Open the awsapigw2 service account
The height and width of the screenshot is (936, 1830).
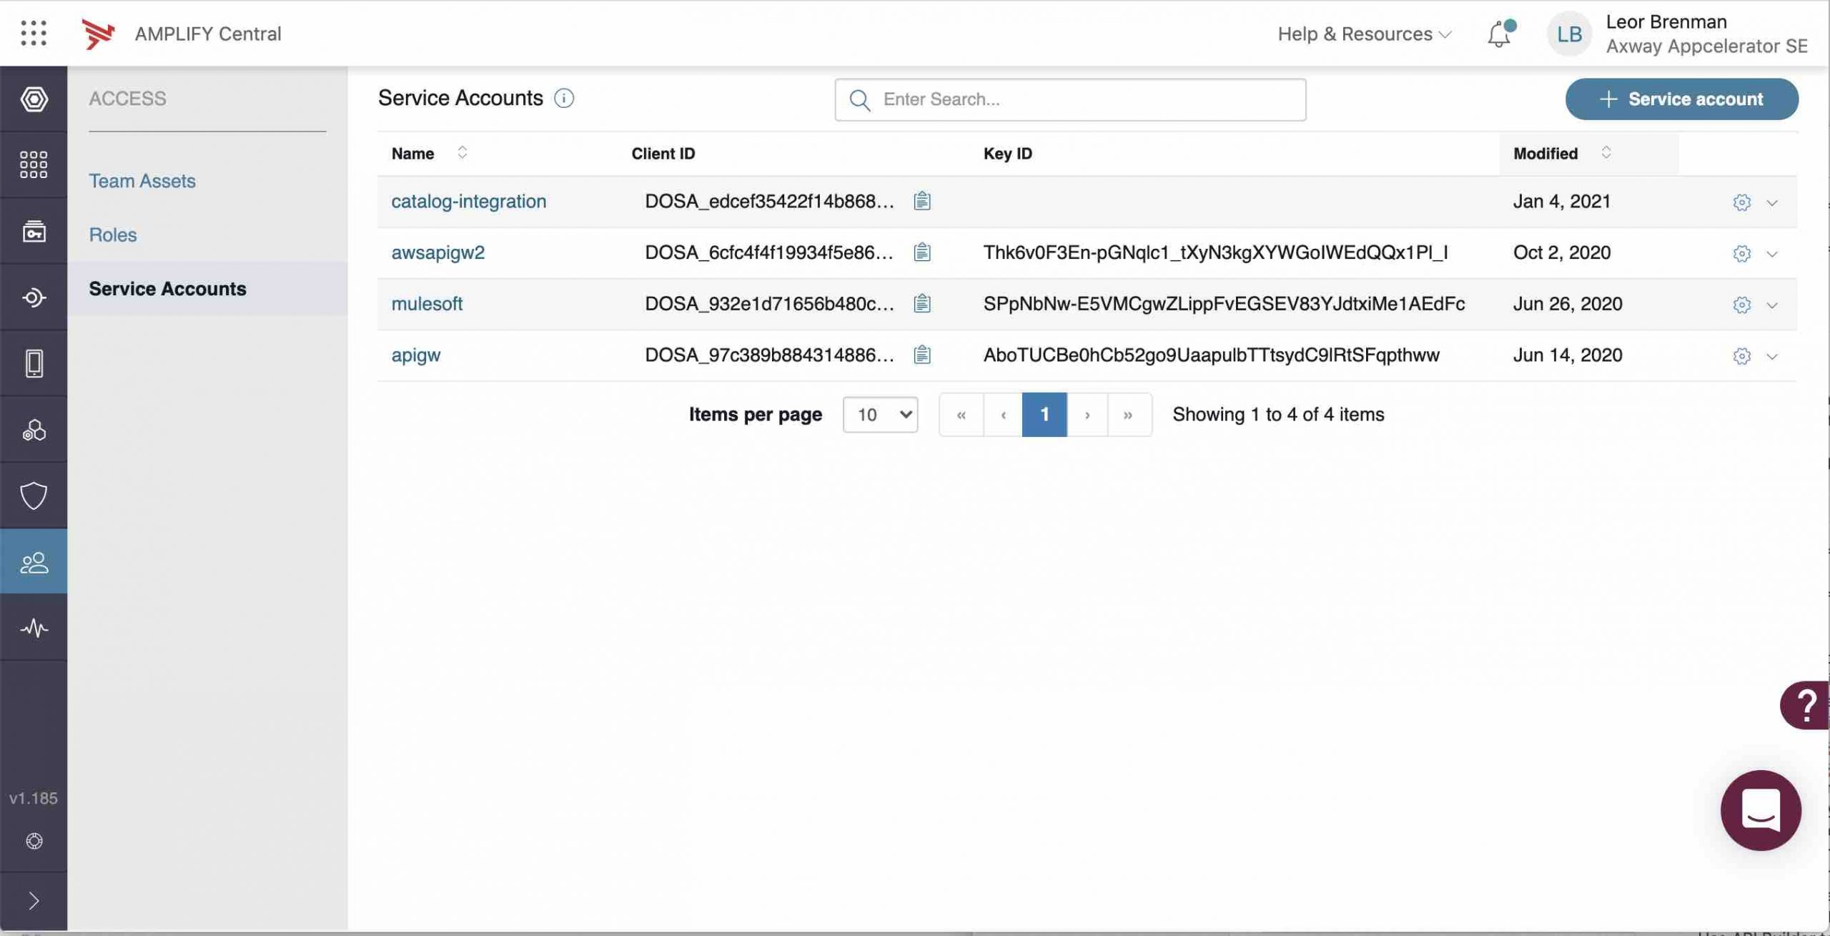pyautogui.click(x=438, y=252)
